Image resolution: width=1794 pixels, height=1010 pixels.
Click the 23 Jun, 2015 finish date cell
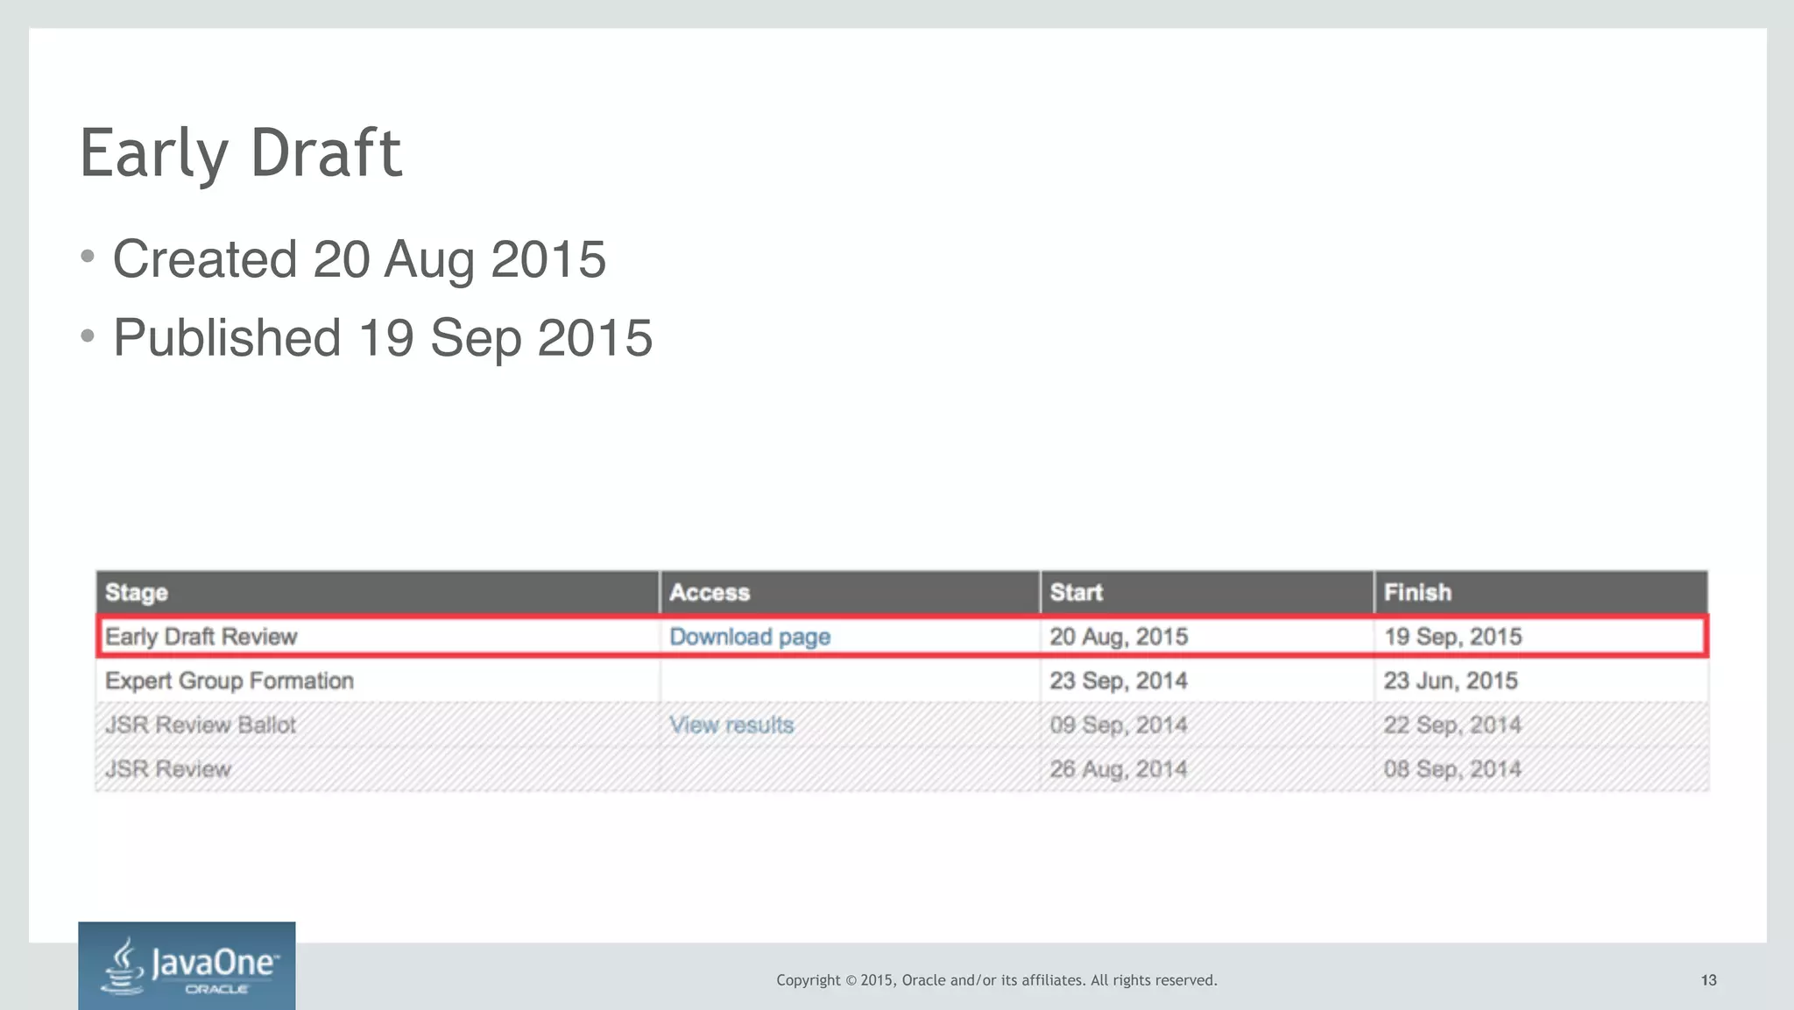(1450, 681)
